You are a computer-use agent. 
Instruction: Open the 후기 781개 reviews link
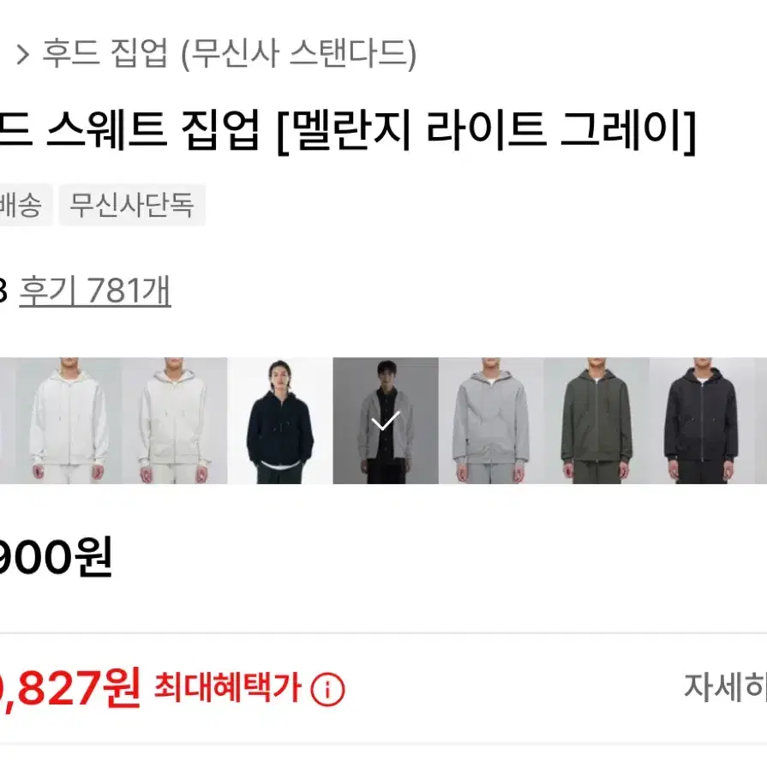point(95,291)
